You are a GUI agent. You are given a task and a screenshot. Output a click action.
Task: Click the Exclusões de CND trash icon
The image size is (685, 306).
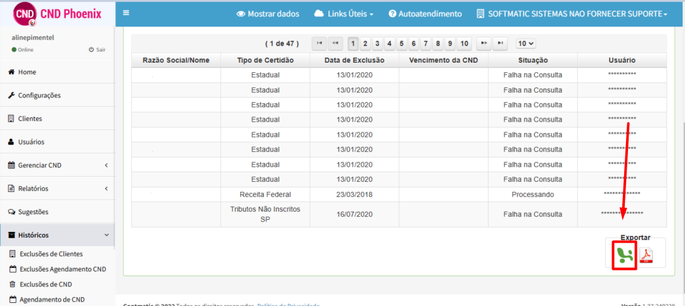tap(12, 284)
